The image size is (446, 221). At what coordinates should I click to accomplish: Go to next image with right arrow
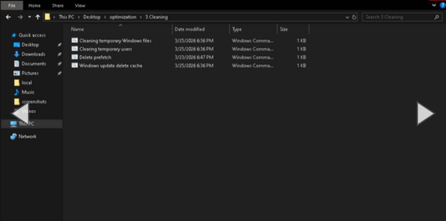(425, 113)
